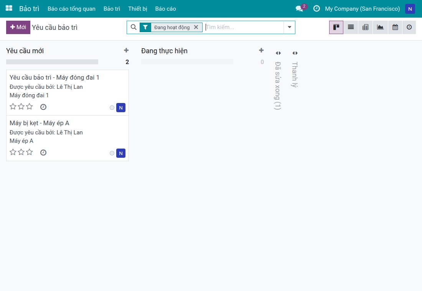Viewport: 422px width, 291px height.
Task: Open the search options dropdown arrow
Action: pos(290,27)
